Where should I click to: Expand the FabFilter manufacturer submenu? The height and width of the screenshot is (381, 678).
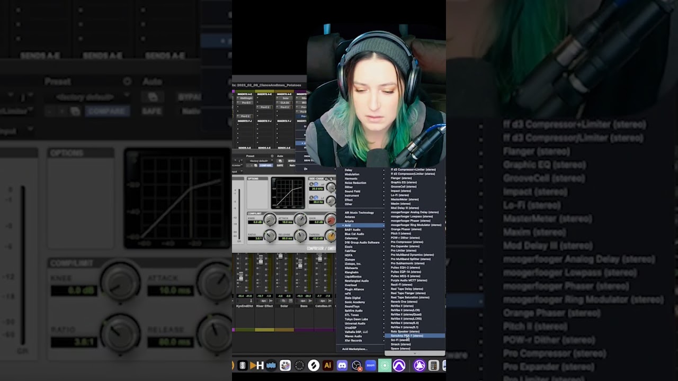(360, 251)
